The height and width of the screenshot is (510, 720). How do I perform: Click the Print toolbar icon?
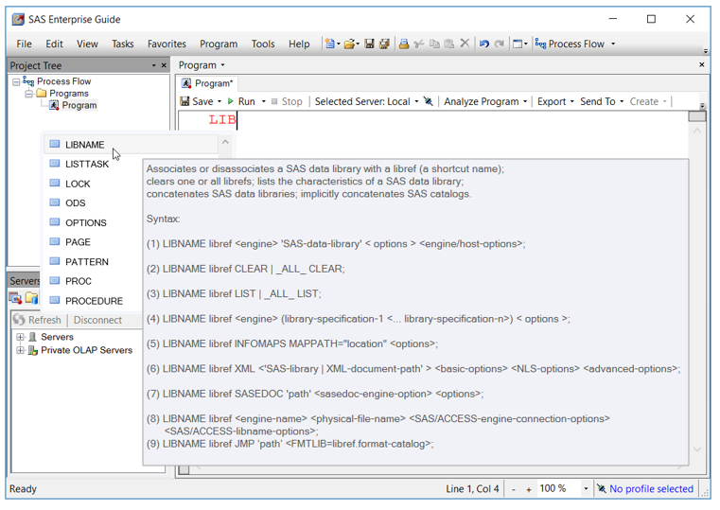pos(404,44)
